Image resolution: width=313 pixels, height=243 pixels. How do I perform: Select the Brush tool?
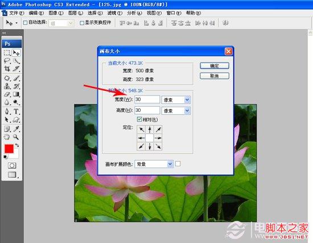[x=16, y=78]
